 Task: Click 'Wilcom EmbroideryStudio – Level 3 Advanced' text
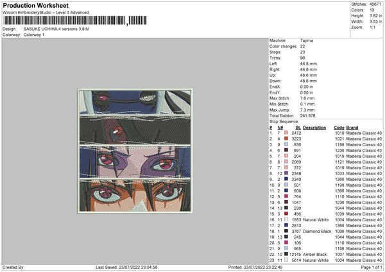(46, 13)
